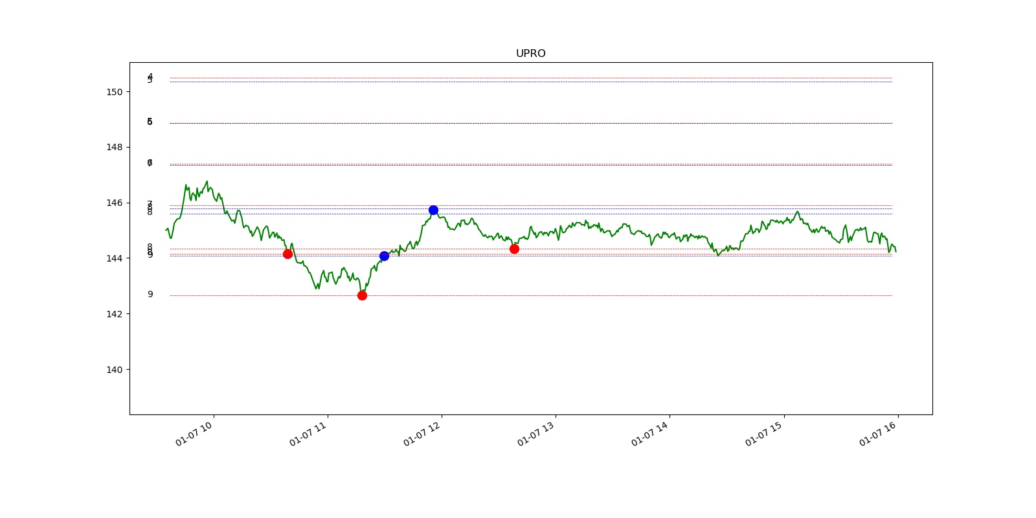This screenshot has height=518, width=1036.
Task: Select the blue marker near the 144 level
Action: pyautogui.click(x=384, y=256)
